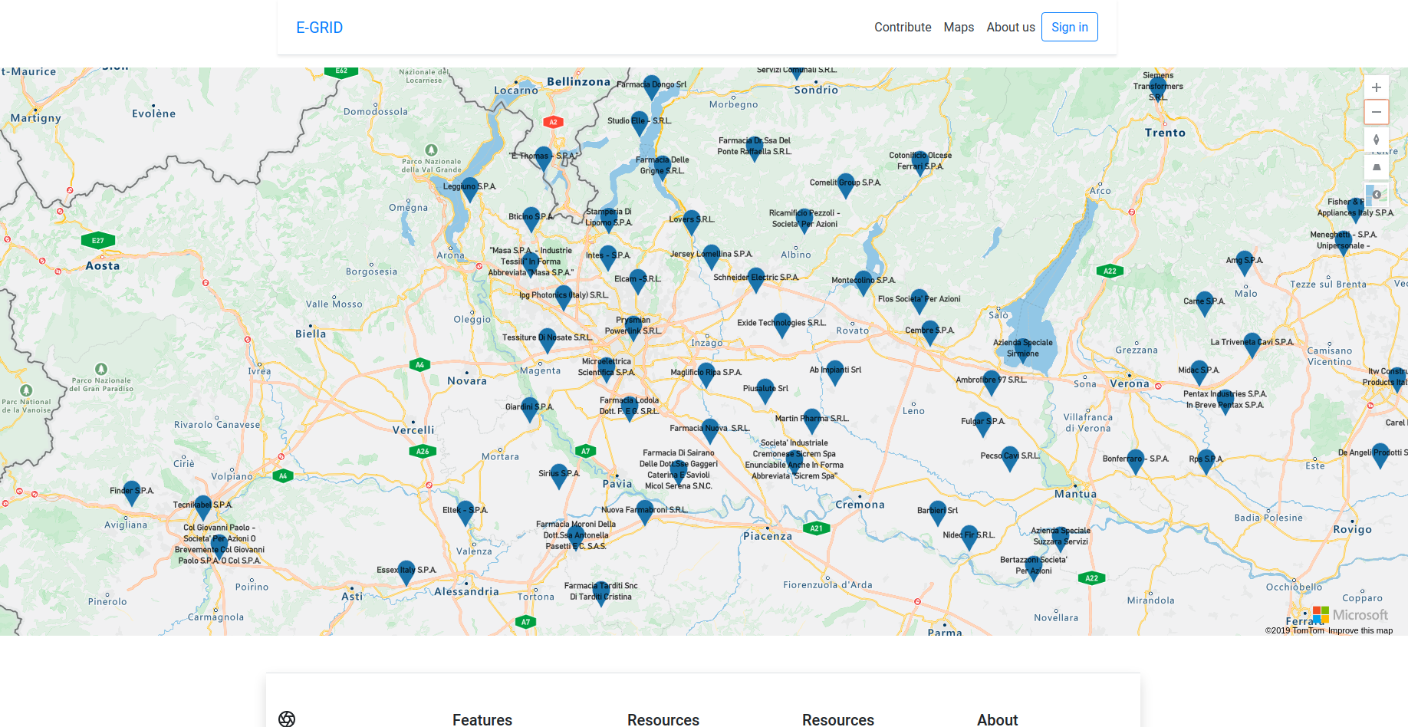
Task: Select the Cotonificio Olcese Ferrari S.P.A. marker
Action: 920,163
